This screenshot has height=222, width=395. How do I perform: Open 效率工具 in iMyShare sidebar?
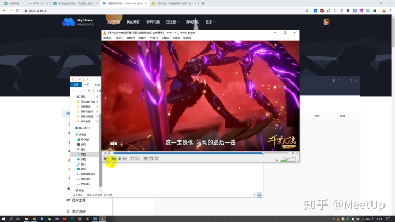[x=79, y=201]
